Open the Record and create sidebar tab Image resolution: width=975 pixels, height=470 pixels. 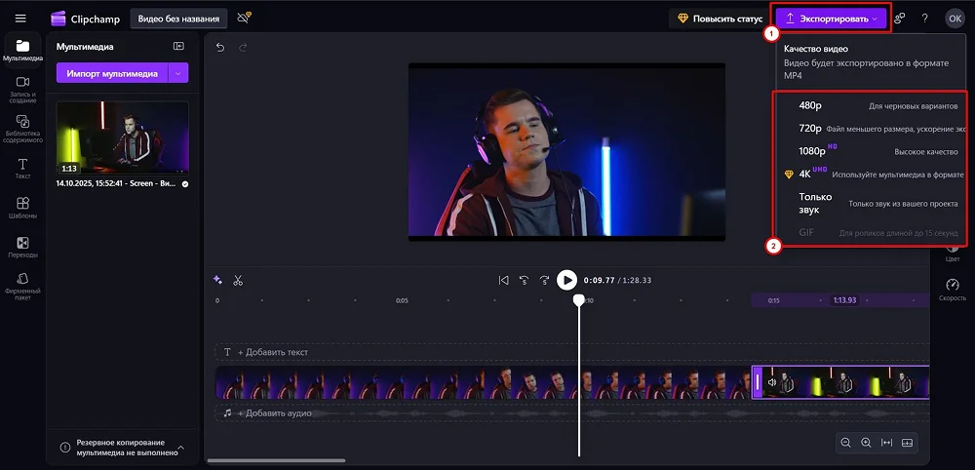pyautogui.click(x=21, y=88)
